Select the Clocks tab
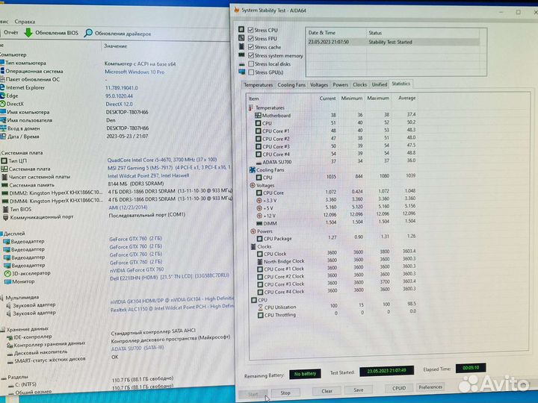538x403 pixels. point(359,84)
